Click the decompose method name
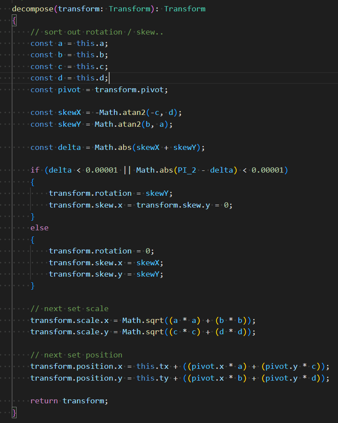Screen dimensions: 338x423 [33, 9]
